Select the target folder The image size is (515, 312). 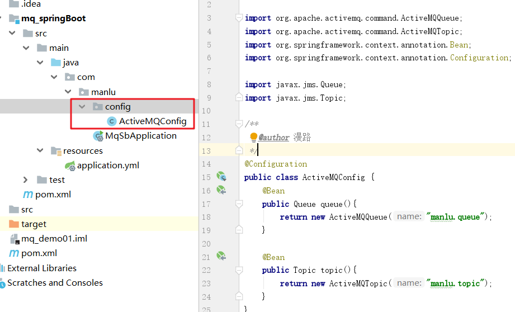click(34, 224)
